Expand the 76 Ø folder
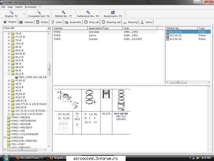Screen dimensions: 214x161 [9, 34]
